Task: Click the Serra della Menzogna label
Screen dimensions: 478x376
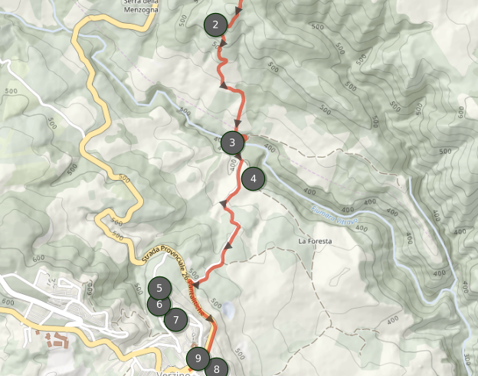Action: click(x=141, y=6)
